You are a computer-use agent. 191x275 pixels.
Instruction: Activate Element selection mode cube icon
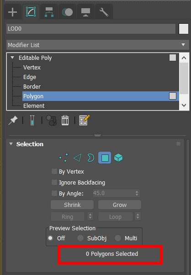118,158
